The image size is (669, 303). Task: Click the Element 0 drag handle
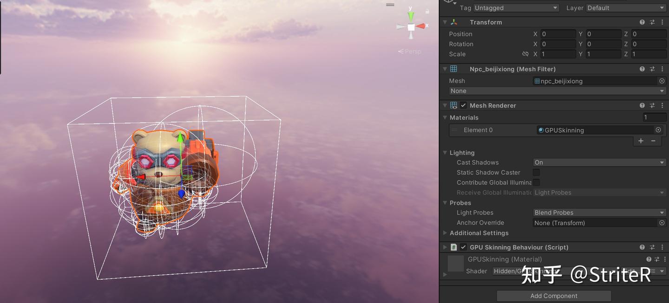(455, 130)
